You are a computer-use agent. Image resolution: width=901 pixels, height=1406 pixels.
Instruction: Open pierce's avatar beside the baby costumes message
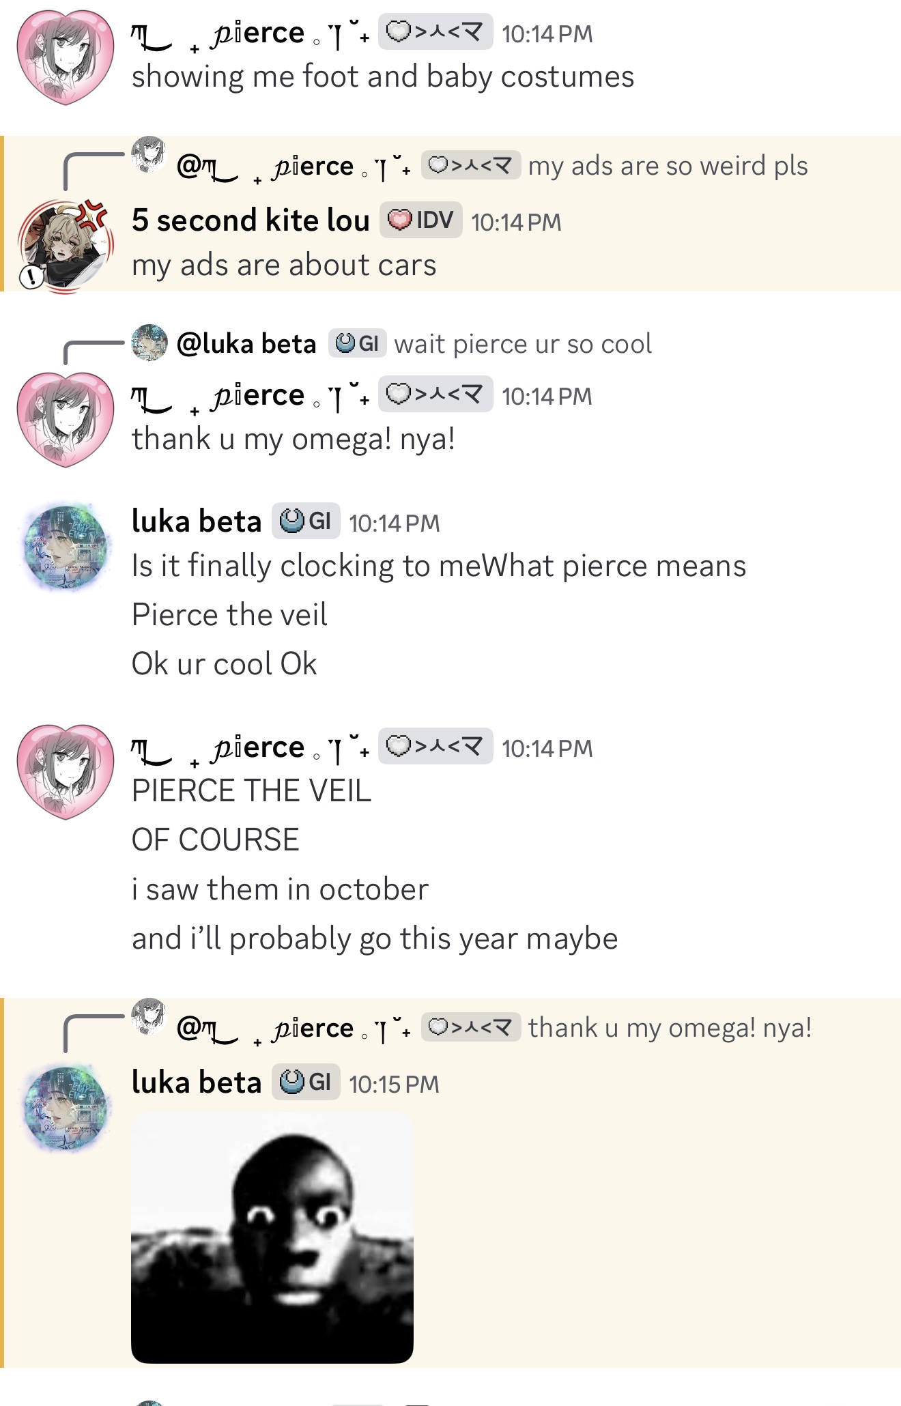[65, 57]
